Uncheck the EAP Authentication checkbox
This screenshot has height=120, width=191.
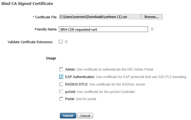click(61, 77)
